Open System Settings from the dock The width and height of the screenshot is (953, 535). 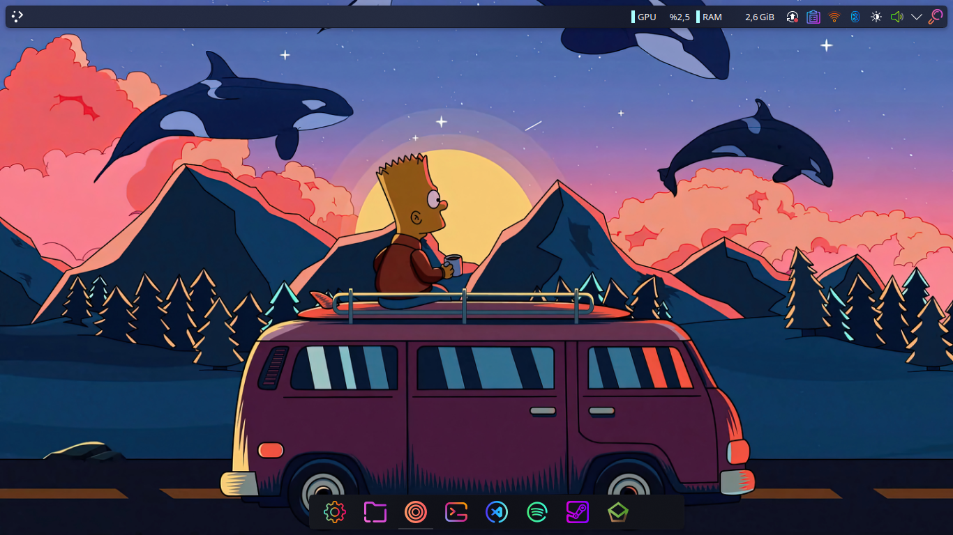[335, 513]
